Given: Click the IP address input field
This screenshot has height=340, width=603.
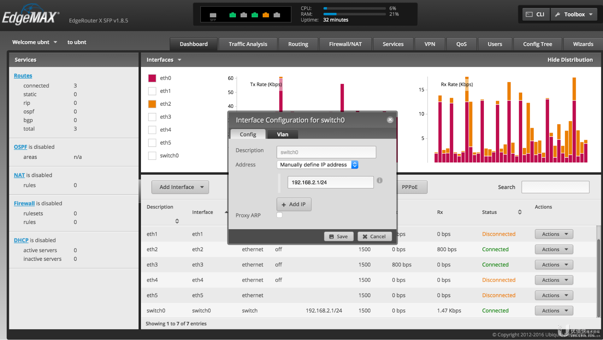Looking at the screenshot, I should [x=330, y=182].
